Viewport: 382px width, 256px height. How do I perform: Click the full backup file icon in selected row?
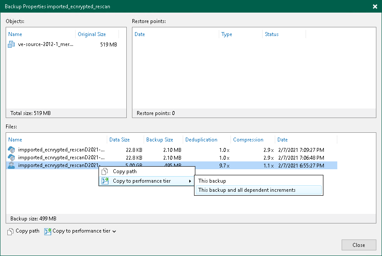[x=12, y=165]
